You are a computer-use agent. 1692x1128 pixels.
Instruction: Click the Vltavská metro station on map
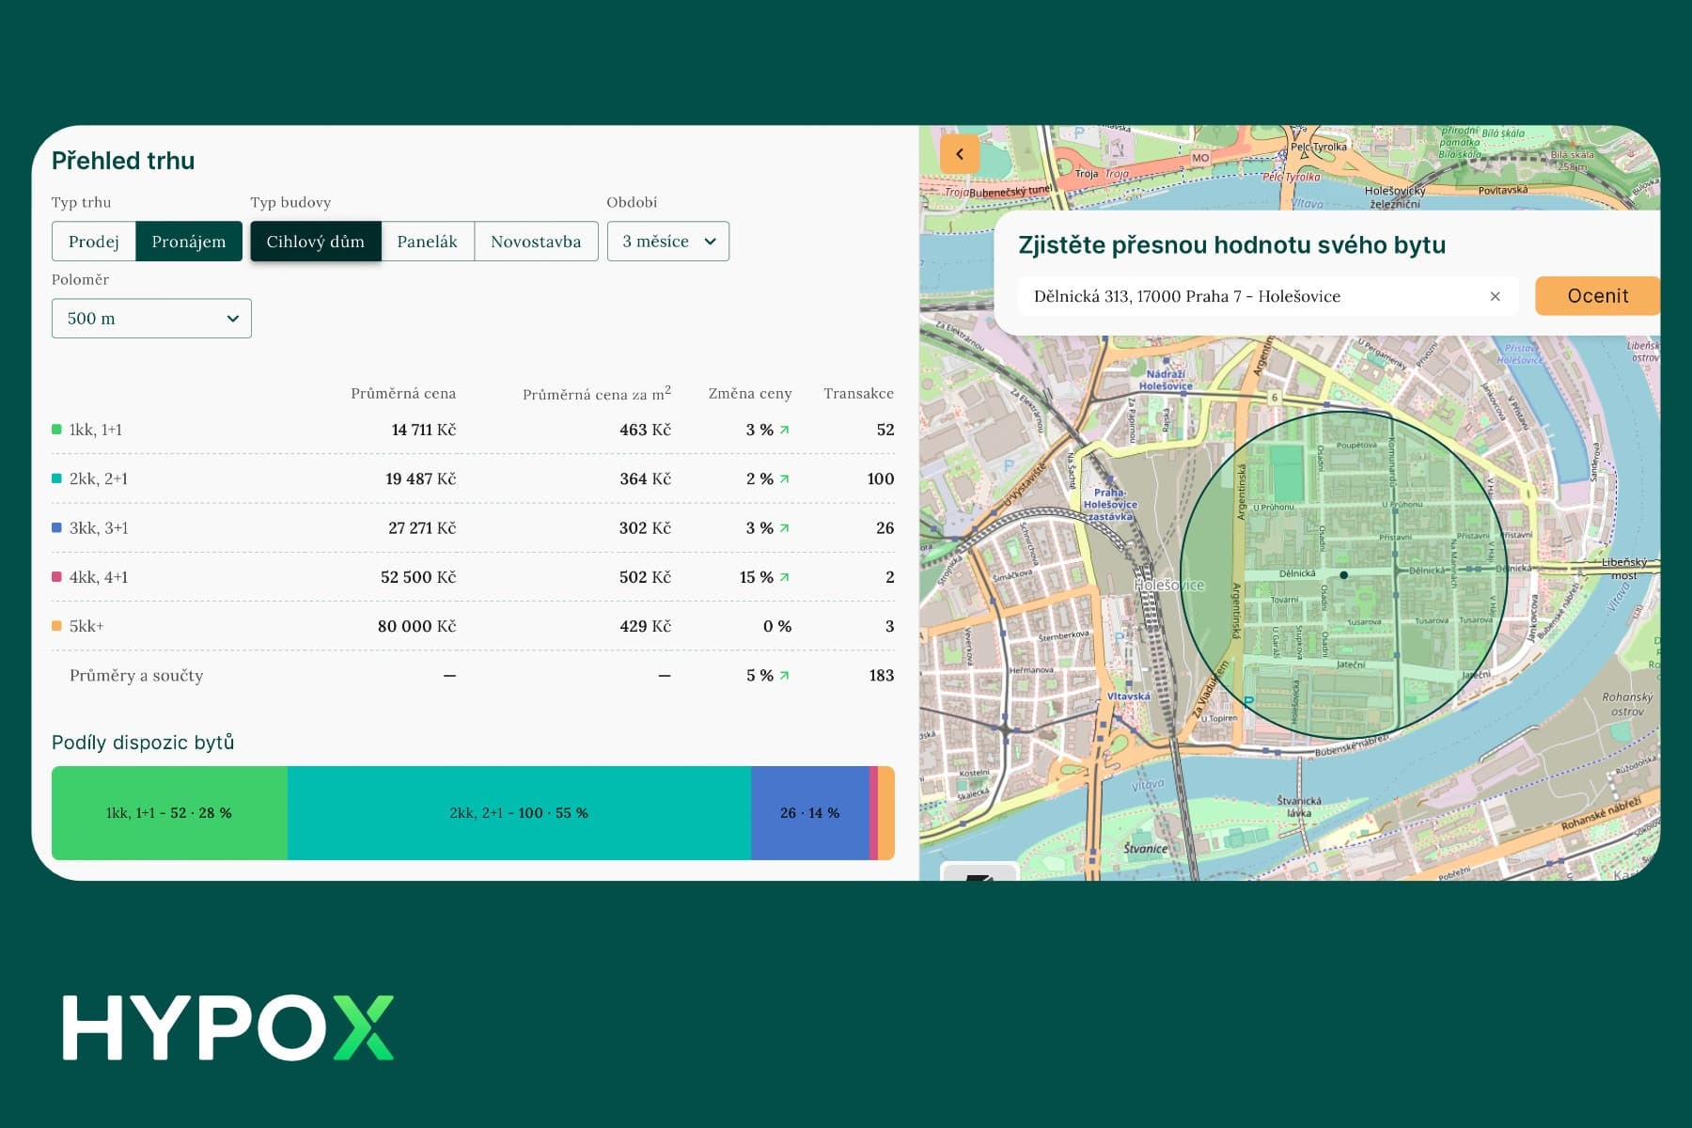[1128, 697]
